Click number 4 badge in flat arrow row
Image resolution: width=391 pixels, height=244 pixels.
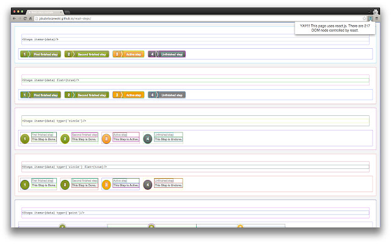coord(152,95)
